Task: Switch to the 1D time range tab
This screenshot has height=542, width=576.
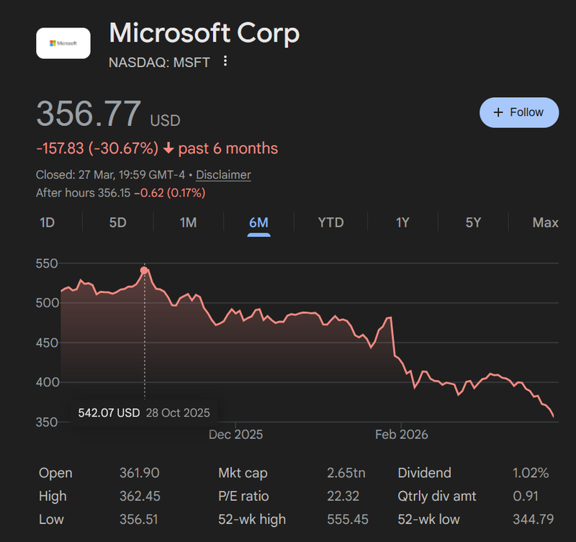Action: point(46,222)
